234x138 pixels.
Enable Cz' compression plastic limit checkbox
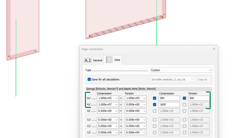click(x=155, y=133)
